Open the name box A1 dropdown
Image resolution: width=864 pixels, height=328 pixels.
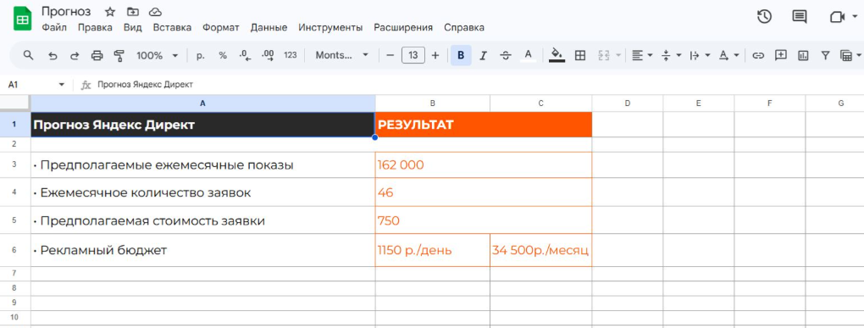[x=62, y=85]
